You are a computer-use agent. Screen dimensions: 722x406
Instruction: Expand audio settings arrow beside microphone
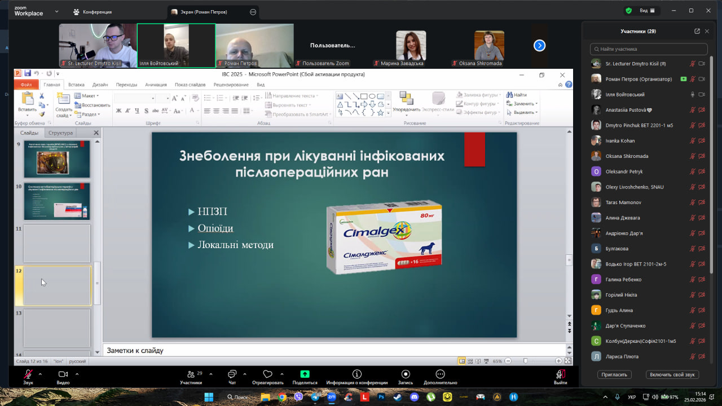pos(40,374)
